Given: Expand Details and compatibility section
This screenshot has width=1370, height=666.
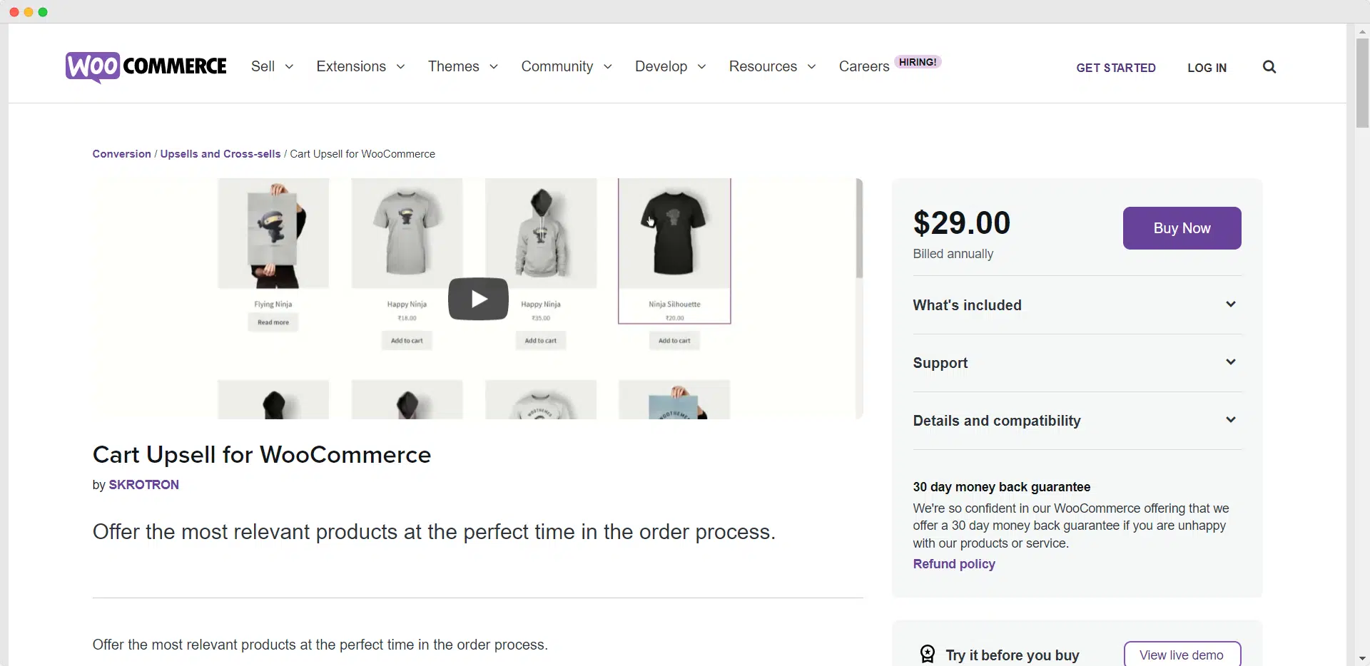Looking at the screenshot, I should [x=1077, y=421].
